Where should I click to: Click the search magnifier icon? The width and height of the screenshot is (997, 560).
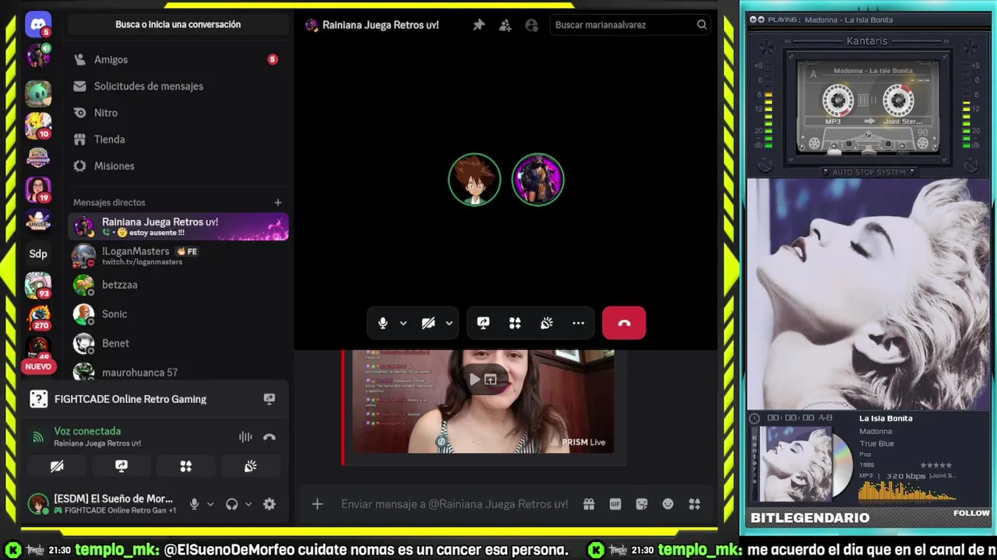[x=702, y=25]
